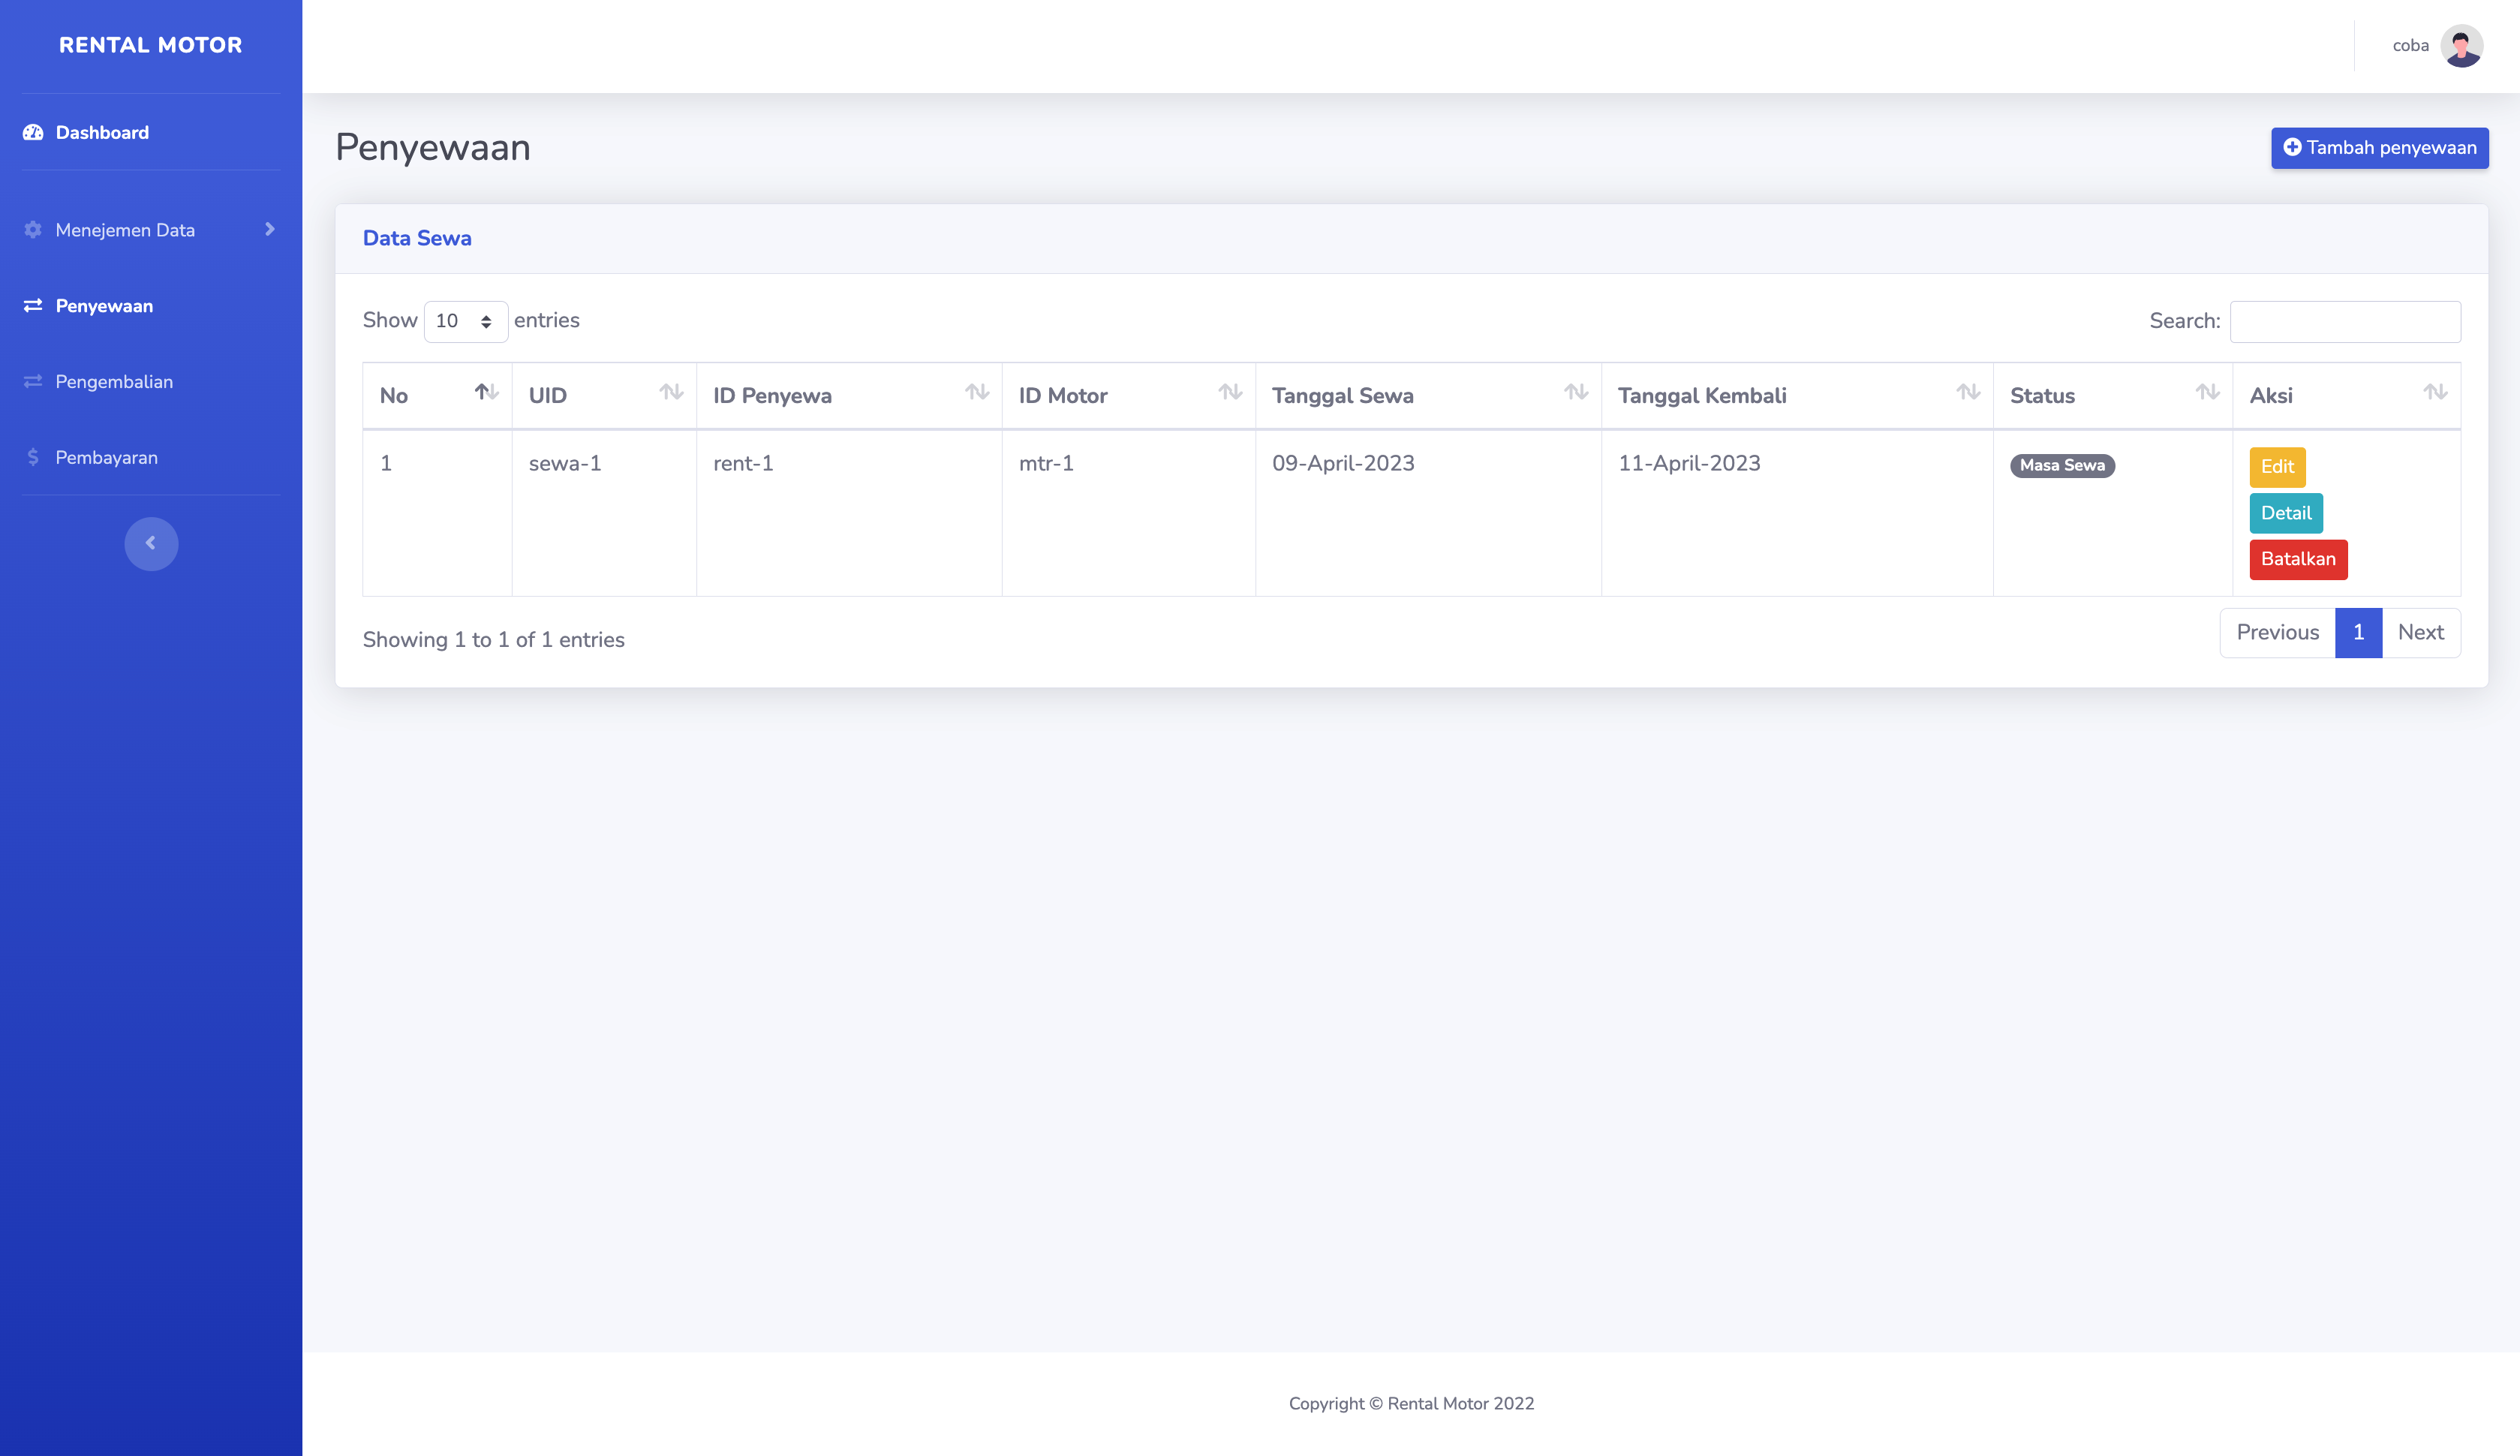Click inside the Search field
Viewport: 2520px width, 1456px height.
click(x=2345, y=321)
